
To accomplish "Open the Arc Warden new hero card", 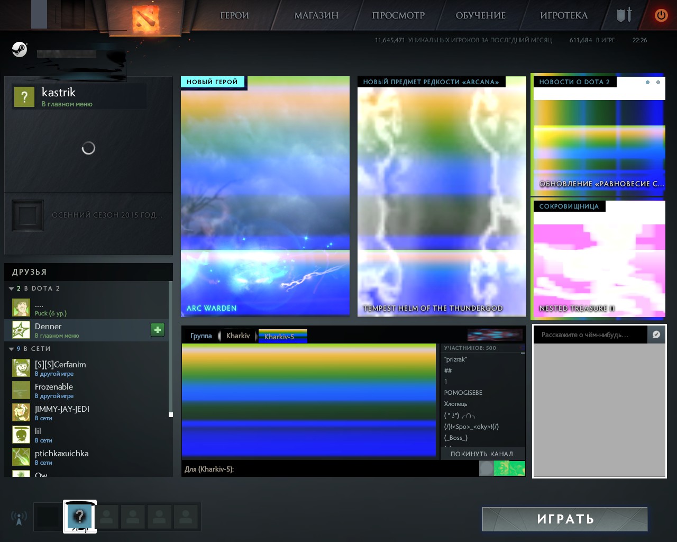I will [x=266, y=196].
